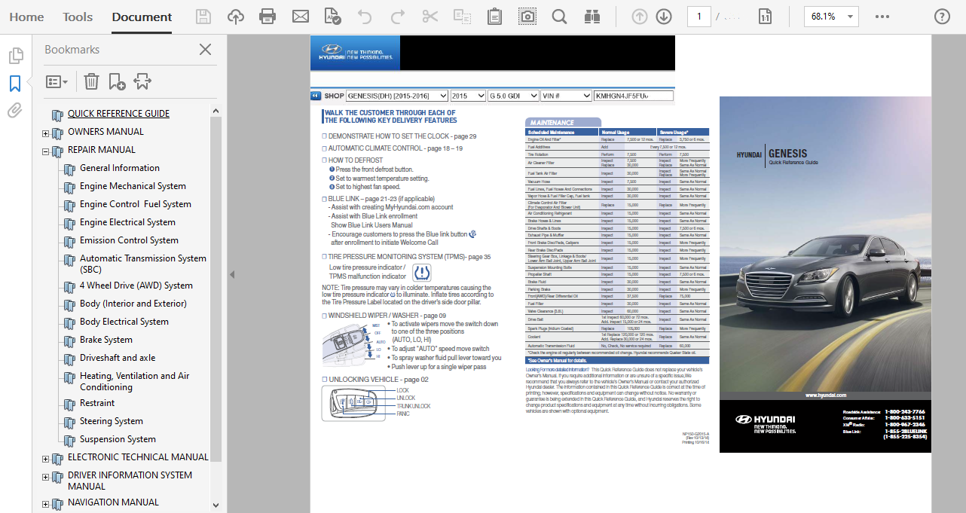Select the Snapshot camera tool

tap(527, 15)
